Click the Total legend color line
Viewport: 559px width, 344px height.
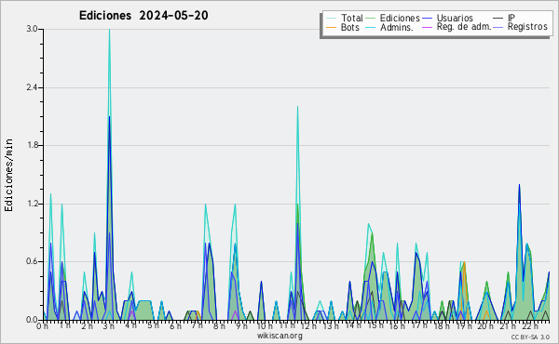click(x=331, y=19)
